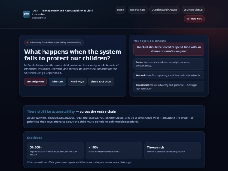The height and width of the screenshot is (171, 228).
Task: Click Share Your Story button
Action: click(x=101, y=81)
